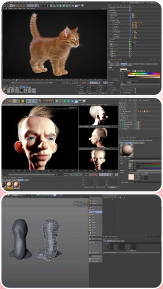This screenshot has height=289, width=163.
Task: Click the kitten render viewport in top window
Action: point(55,44)
